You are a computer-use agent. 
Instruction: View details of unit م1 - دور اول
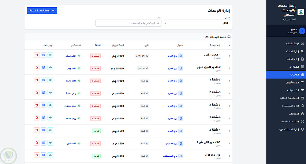pyautogui.click(x=50, y=155)
